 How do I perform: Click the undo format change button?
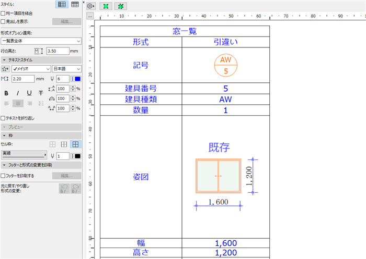(64, 189)
